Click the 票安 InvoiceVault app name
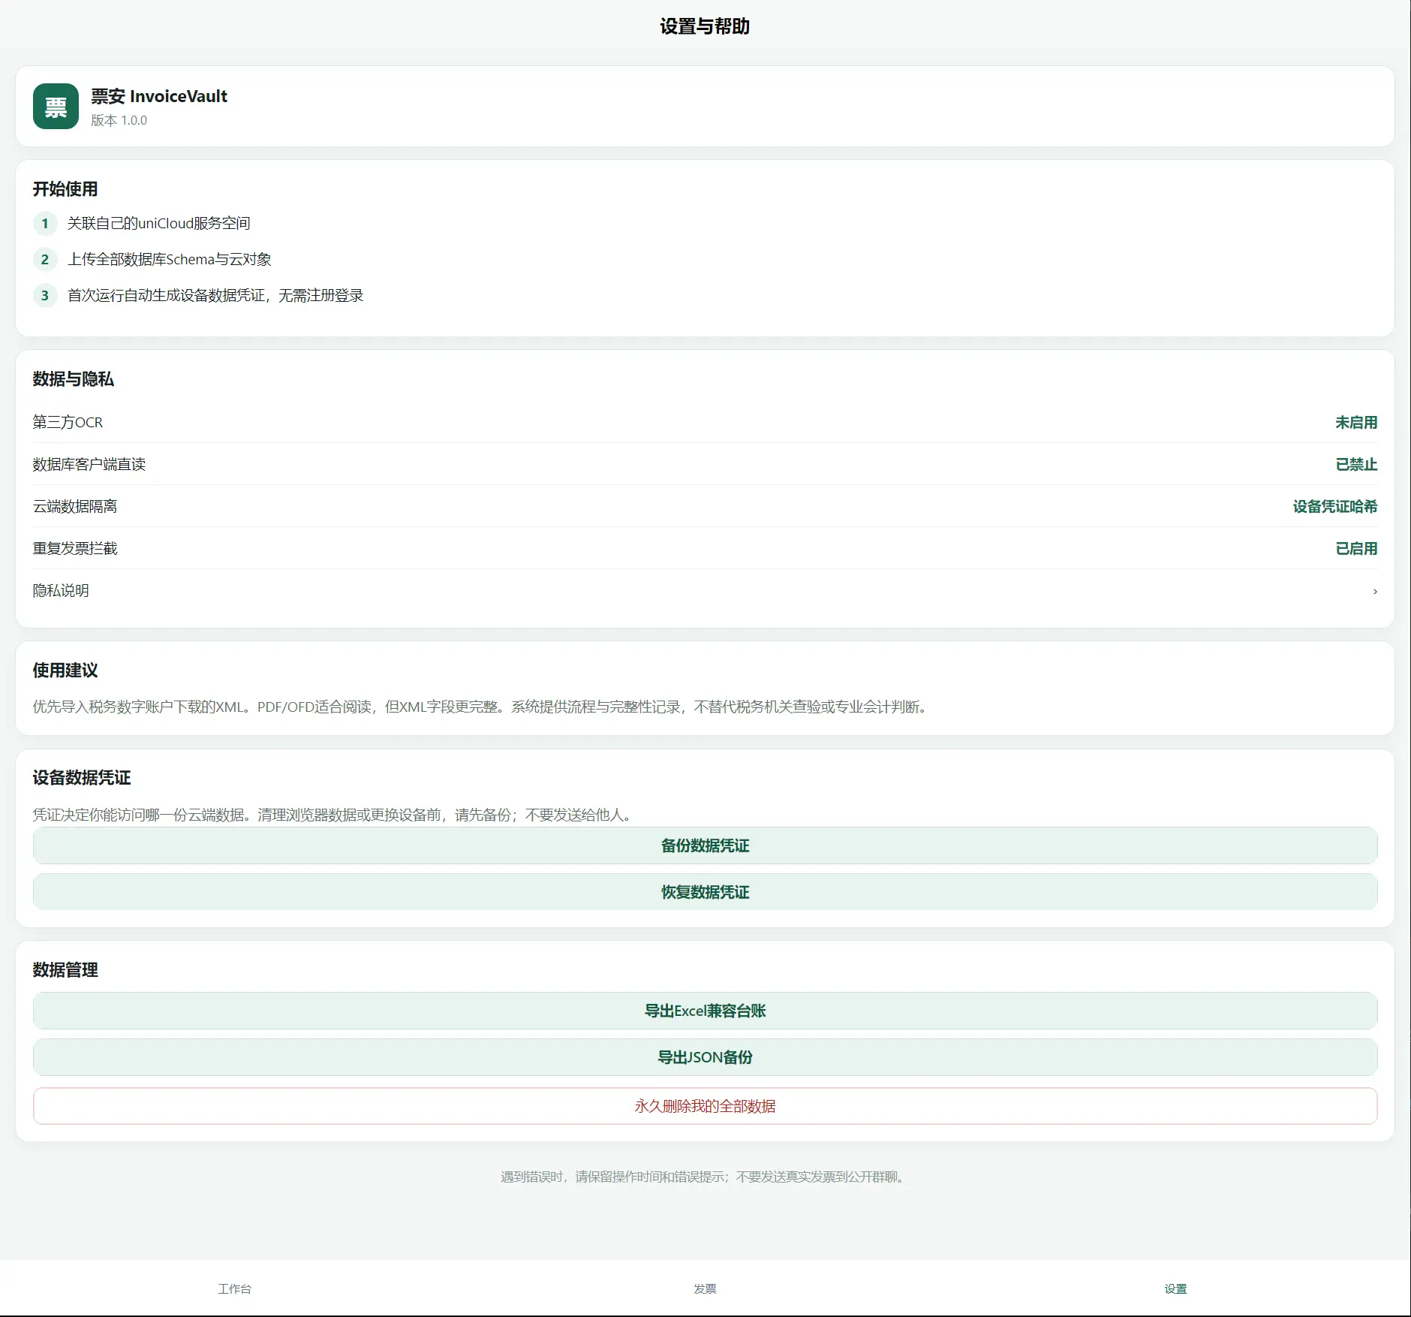Image resolution: width=1411 pixels, height=1317 pixels. pyautogui.click(x=159, y=96)
